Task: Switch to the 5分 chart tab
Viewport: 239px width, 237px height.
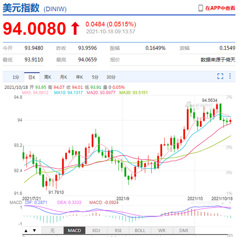Action: point(95,77)
